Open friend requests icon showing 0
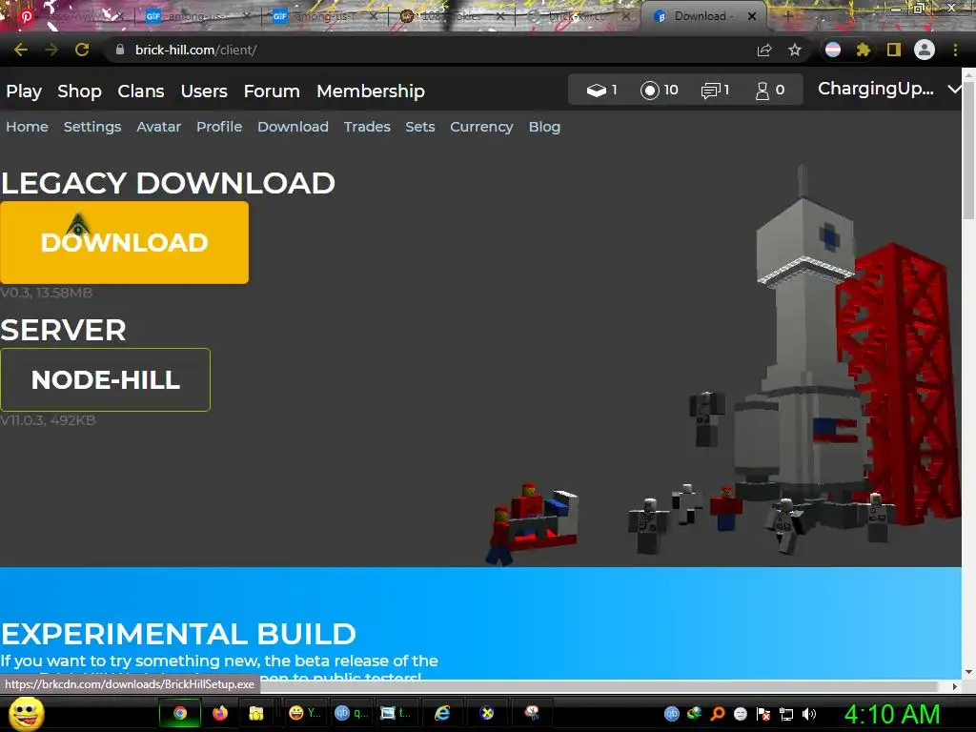This screenshot has height=732, width=976. [770, 91]
